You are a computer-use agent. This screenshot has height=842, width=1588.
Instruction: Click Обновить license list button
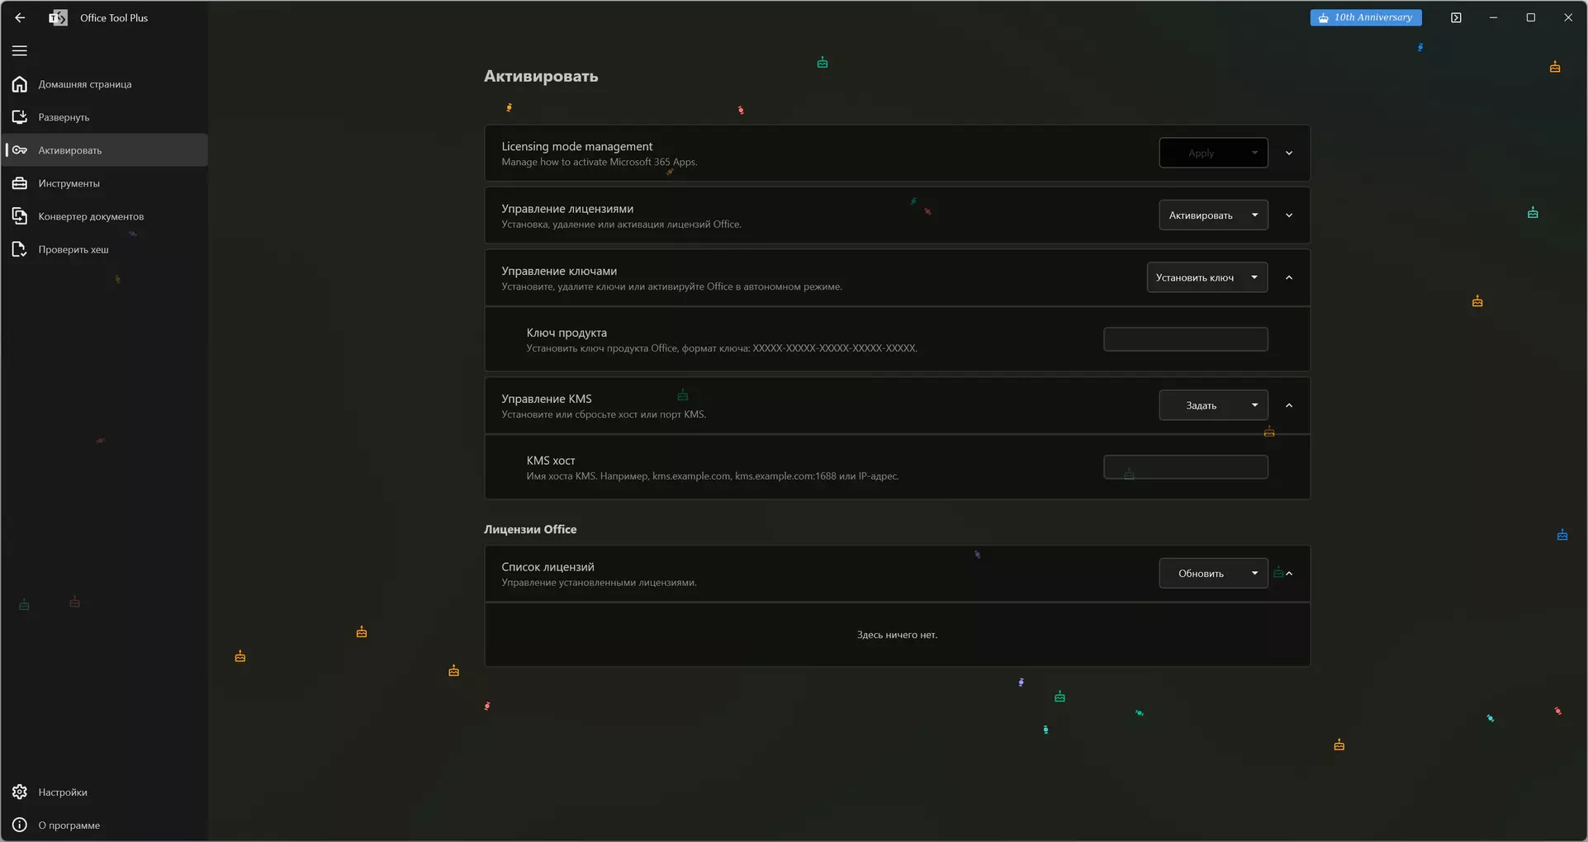pyautogui.click(x=1201, y=574)
